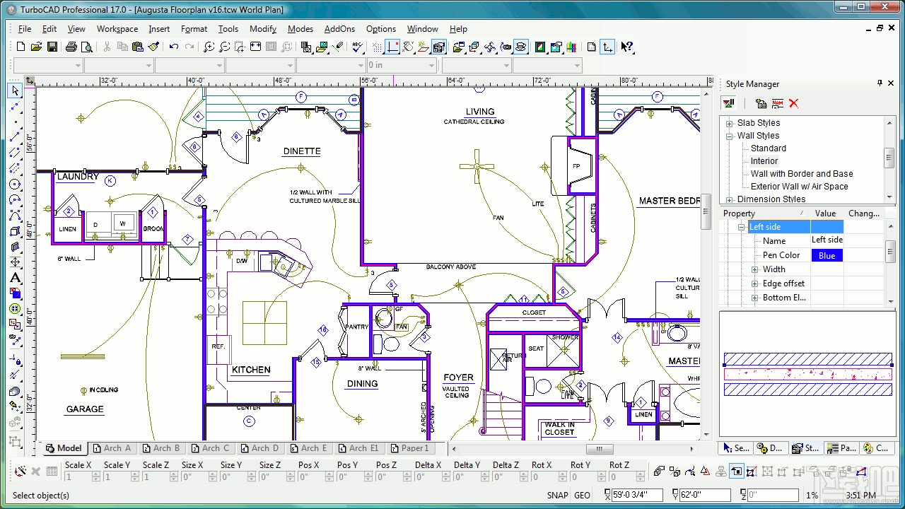Run the ABC spelling check tool
The width and height of the screenshot is (905, 509).
pyautogui.click(x=358, y=47)
